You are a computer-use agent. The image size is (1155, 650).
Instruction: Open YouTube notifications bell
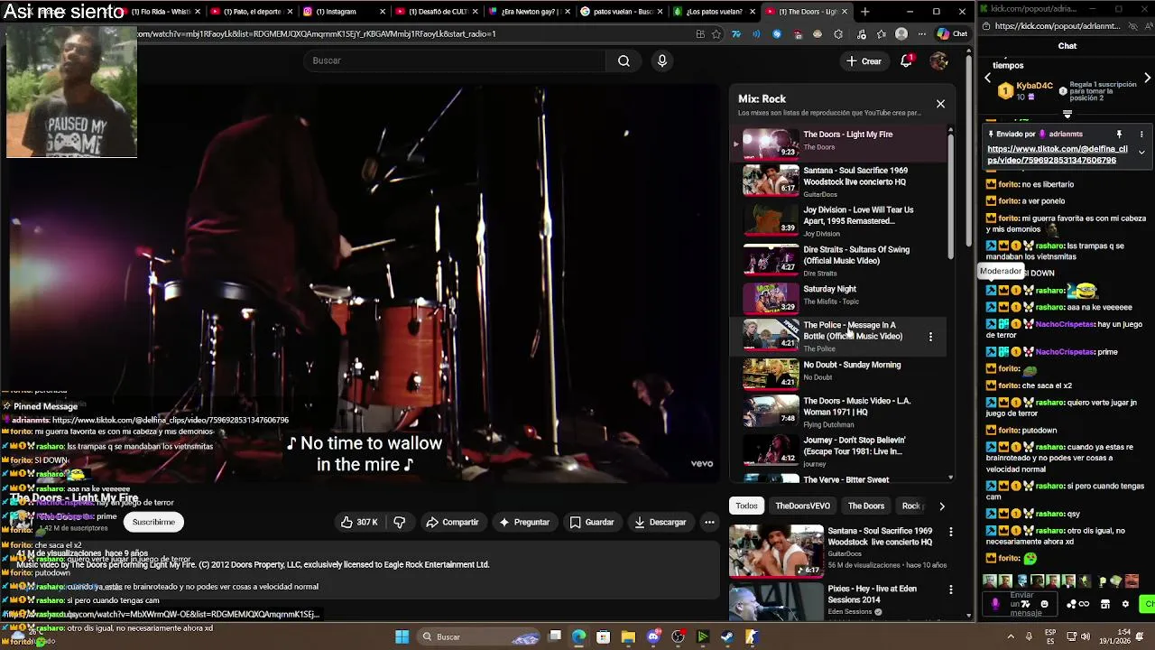[x=906, y=60]
